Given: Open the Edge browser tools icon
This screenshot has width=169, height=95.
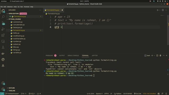Looking at the screenshot, I should pyautogui.click(x=3, y=59).
